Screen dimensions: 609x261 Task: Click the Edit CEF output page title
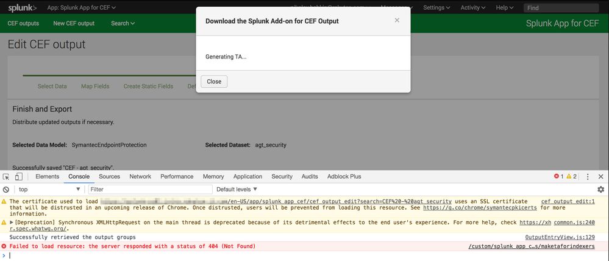click(x=46, y=45)
